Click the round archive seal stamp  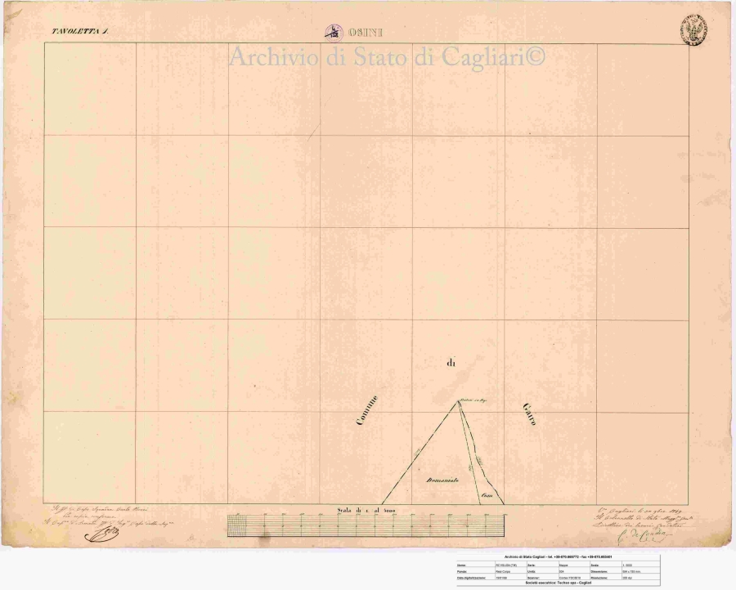[694, 30]
